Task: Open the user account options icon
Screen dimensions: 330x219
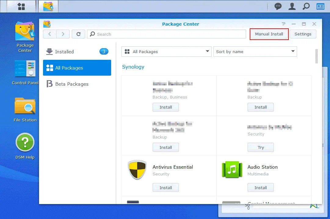Action: 292,6
